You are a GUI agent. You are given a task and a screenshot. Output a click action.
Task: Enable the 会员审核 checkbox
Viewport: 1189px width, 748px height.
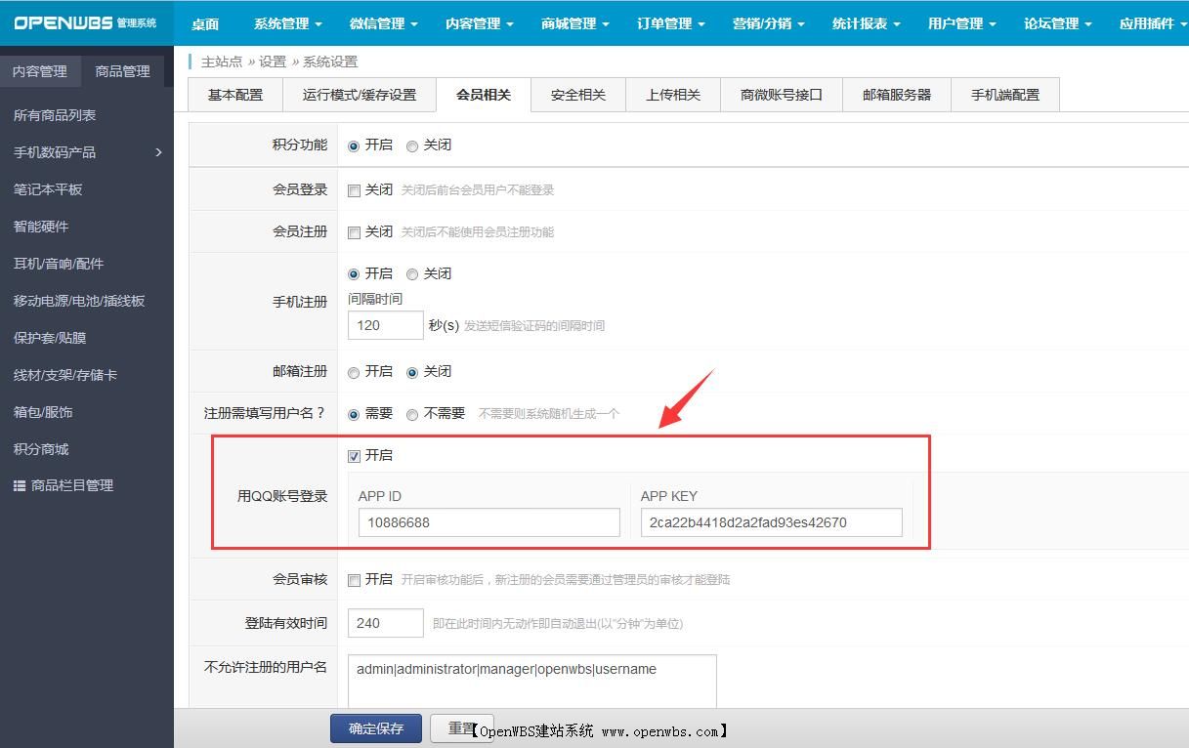(354, 579)
